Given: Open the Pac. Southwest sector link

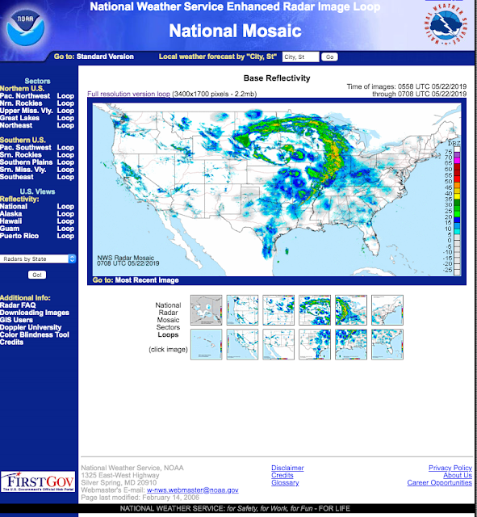Looking at the screenshot, I should coord(26,147).
